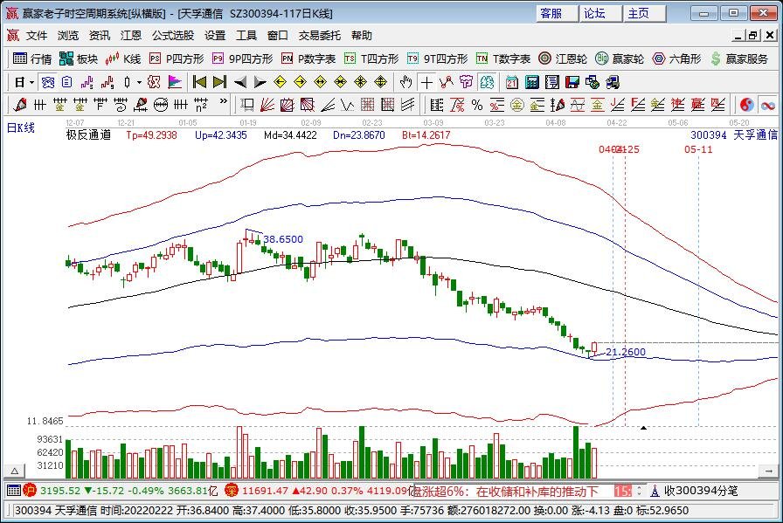Click the right-arrow scroll button at chart bottom
Viewport: 783px width, 523px height.
pos(768,471)
